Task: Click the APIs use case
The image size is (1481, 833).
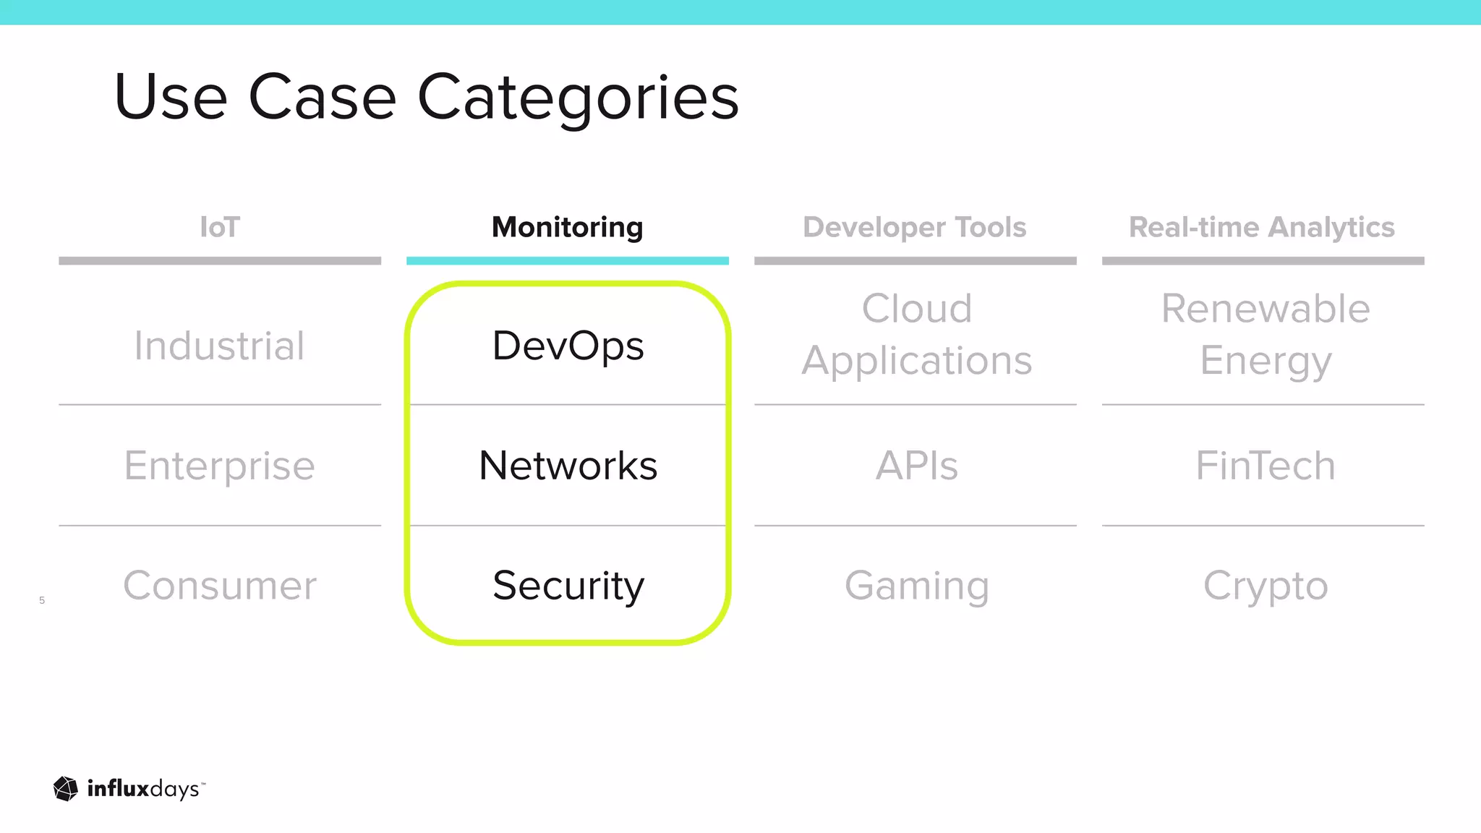Action: coord(916,466)
